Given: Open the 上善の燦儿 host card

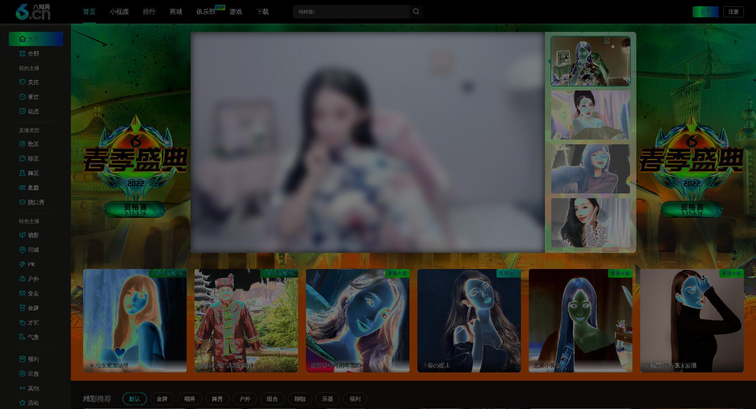Looking at the screenshot, I should click(469, 321).
